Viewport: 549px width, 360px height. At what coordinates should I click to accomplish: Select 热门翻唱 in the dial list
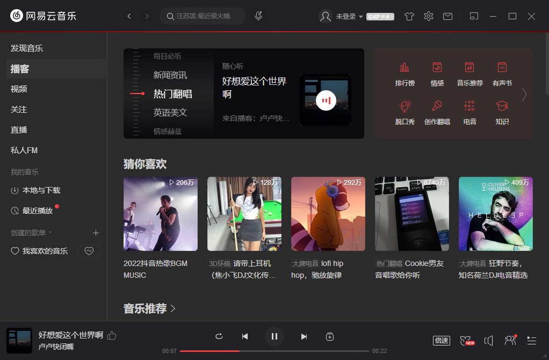tap(172, 93)
